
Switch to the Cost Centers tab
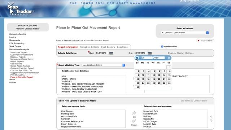coord(108,47)
